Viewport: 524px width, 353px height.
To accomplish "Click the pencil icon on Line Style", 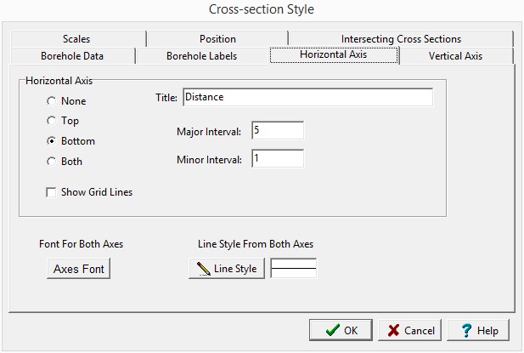I will click(x=203, y=269).
